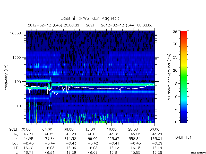Click the red top of the color bar
Screen dimensions: 206x154
184,33
